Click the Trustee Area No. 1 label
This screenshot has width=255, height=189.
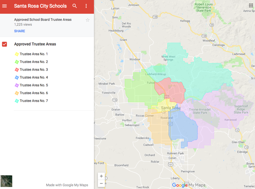tap(34, 54)
